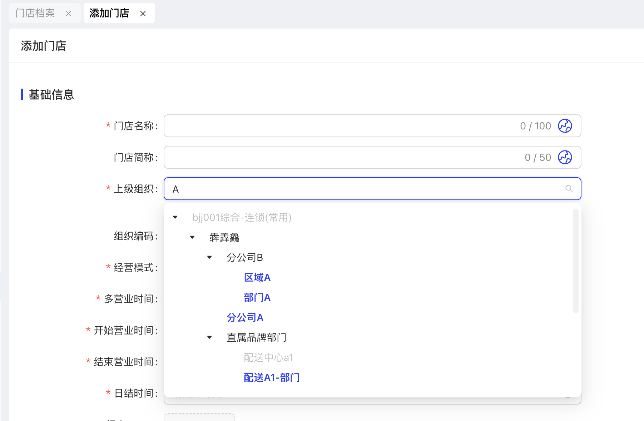Image resolution: width=644 pixels, height=421 pixels.
Task: Click globe icon in 门店简称 field
Action: click(x=565, y=157)
